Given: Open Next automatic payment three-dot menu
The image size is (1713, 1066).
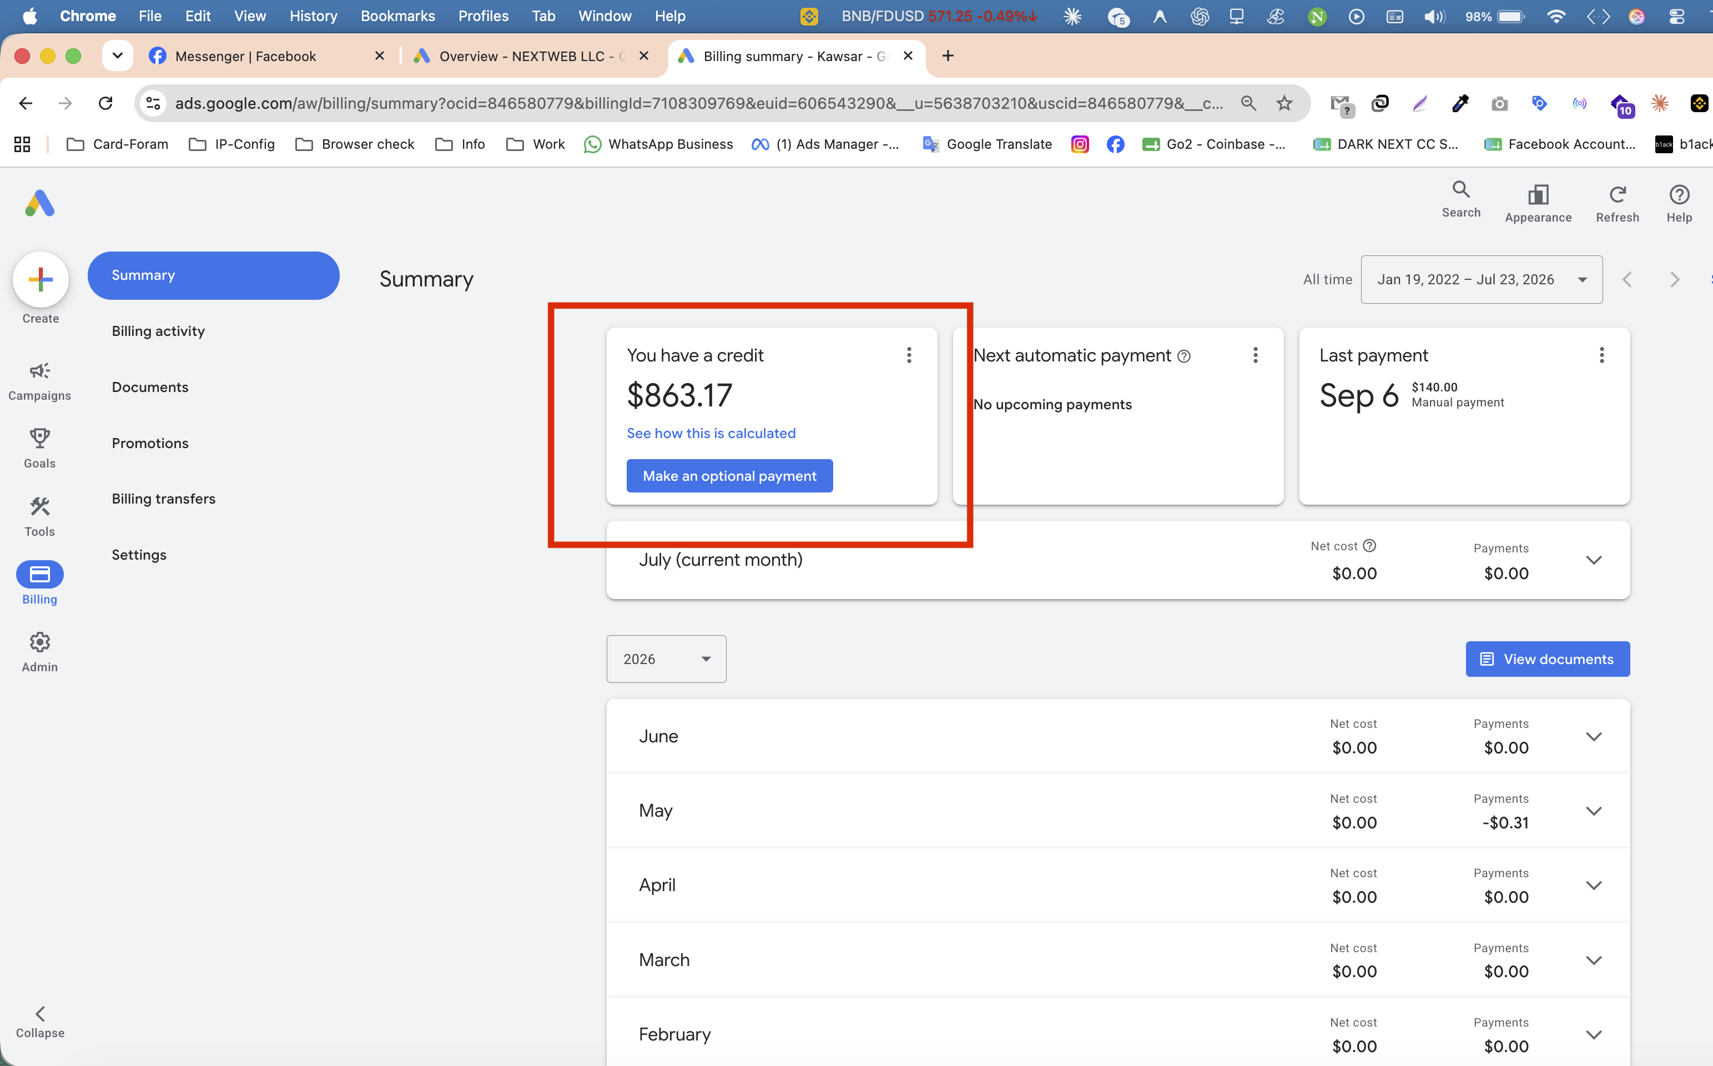Looking at the screenshot, I should click(1255, 355).
